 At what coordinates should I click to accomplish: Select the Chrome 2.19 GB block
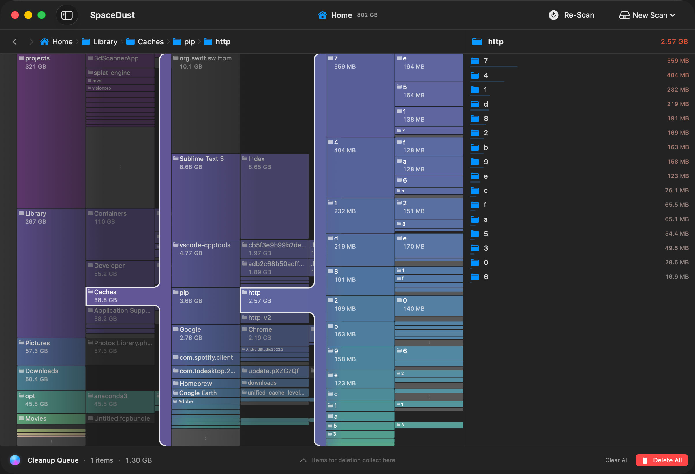coord(274,335)
